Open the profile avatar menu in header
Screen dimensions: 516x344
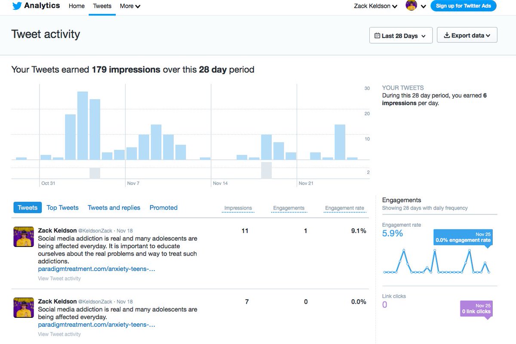(411, 6)
